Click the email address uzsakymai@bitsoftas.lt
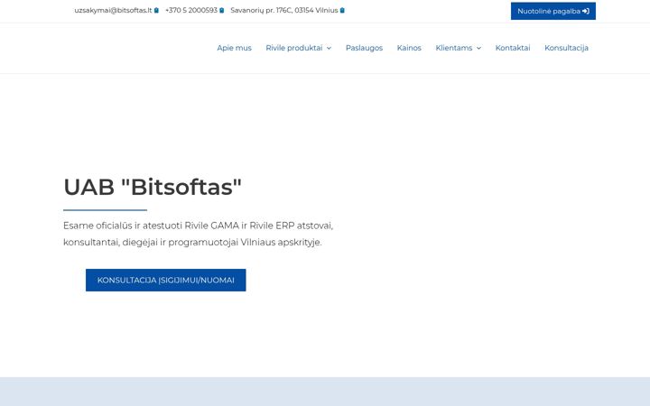 tap(113, 10)
